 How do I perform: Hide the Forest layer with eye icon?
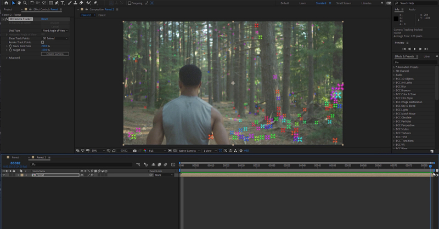(x=3, y=175)
